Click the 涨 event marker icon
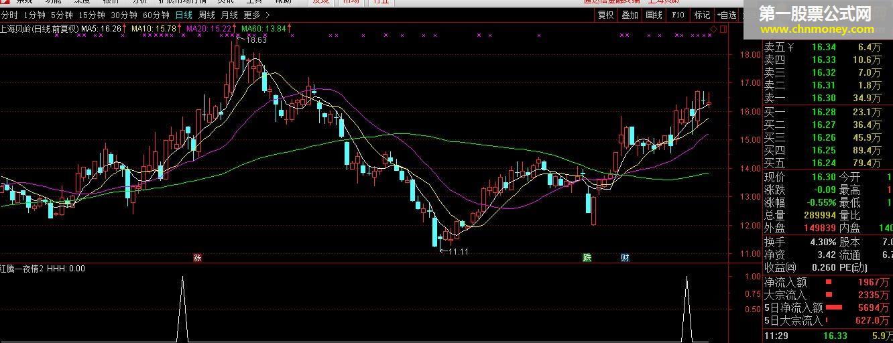 [197, 257]
